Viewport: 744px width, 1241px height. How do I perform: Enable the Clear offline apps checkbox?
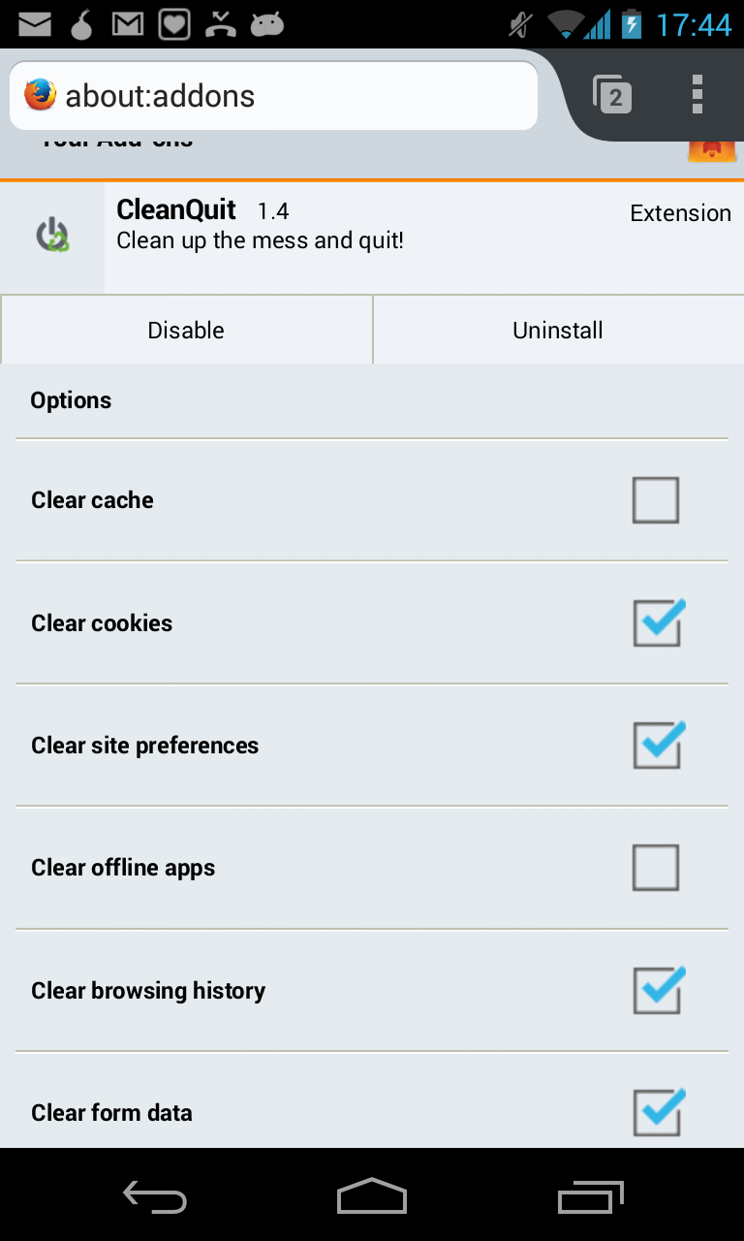point(656,868)
